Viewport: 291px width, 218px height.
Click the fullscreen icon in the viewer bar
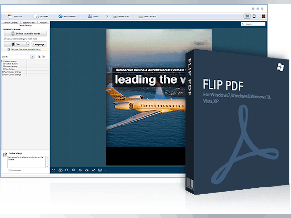click(54, 170)
